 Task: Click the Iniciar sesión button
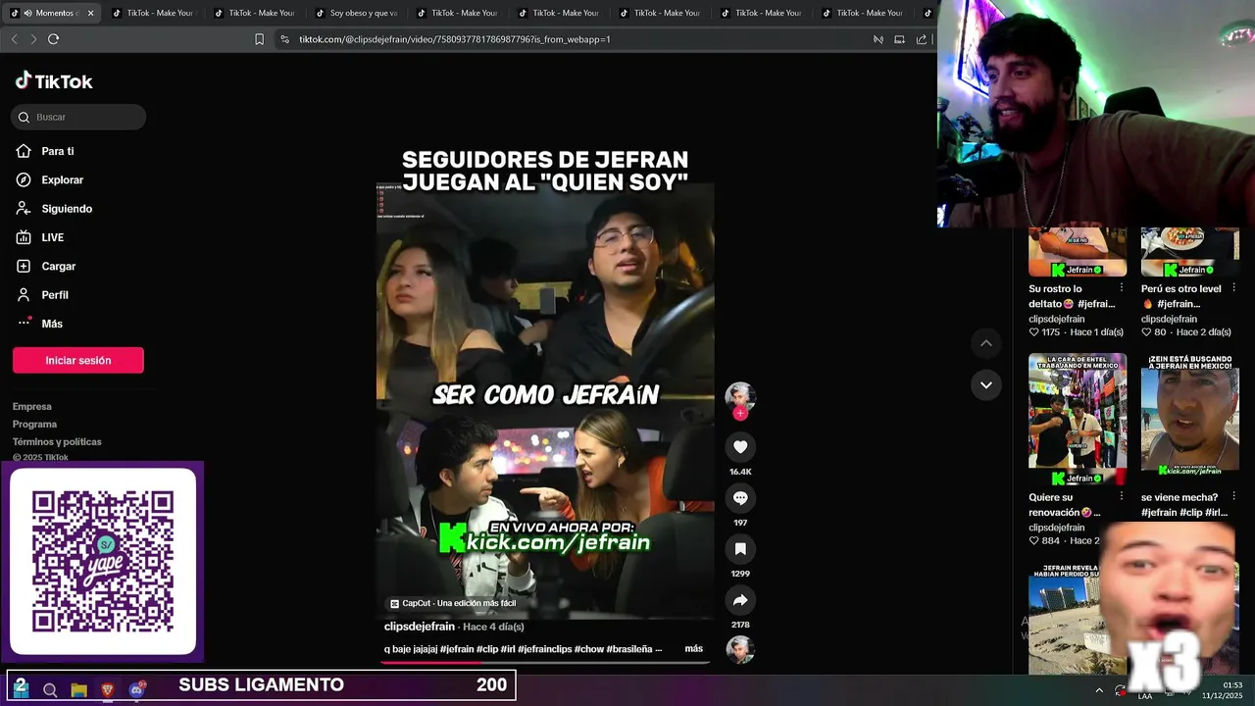78,360
